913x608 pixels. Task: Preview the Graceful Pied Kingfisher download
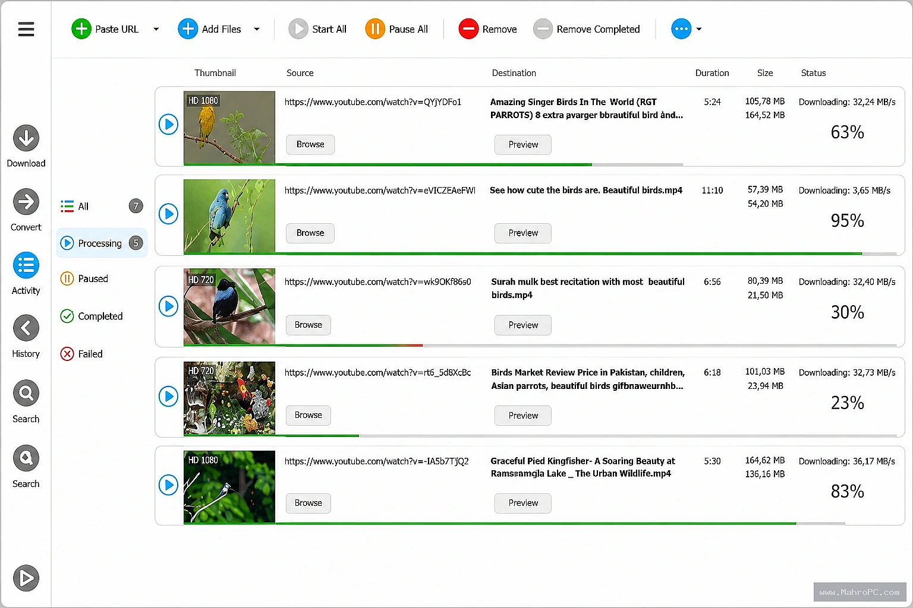[523, 503]
